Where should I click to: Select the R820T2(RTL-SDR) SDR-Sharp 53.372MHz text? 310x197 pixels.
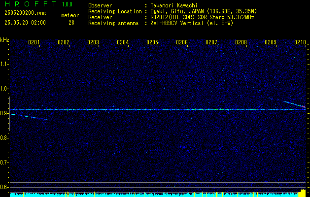point(202,17)
